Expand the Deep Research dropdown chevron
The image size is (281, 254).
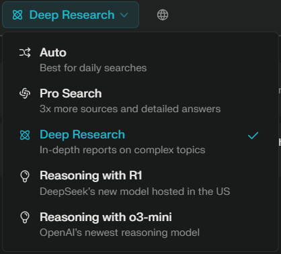click(x=124, y=15)
